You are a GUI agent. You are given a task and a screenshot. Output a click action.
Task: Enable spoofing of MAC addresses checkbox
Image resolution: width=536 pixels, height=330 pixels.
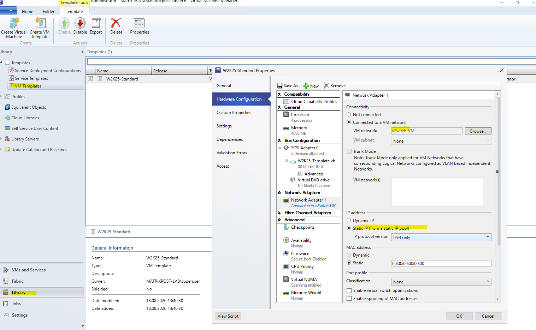tap(349, 299)
